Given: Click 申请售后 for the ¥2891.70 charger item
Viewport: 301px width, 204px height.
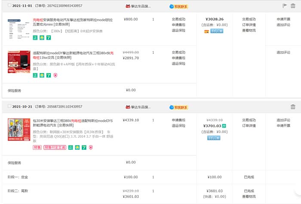Looking at the screenshot, I should [x=178, y=58].
